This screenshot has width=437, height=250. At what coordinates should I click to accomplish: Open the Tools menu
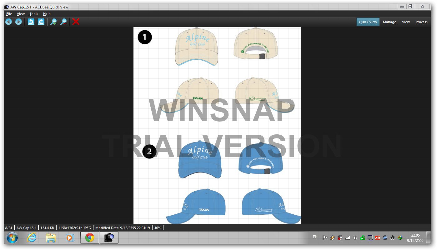coord(34,14)
